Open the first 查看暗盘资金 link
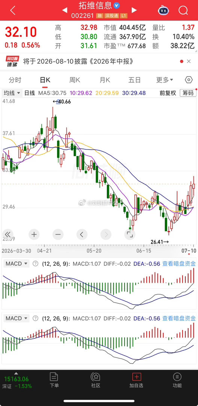The height and width of the screenshot is (406, 198). point(179,264)
